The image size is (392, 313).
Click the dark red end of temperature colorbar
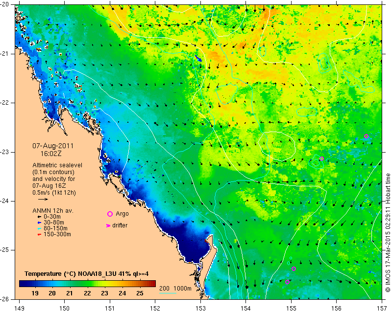click(152, 284)
